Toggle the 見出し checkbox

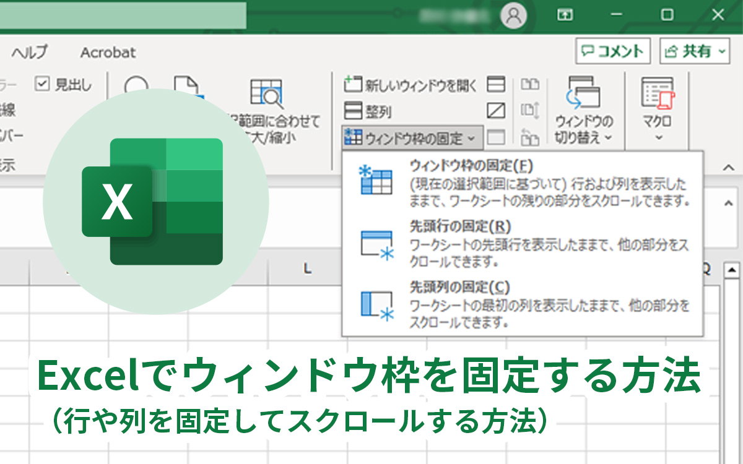(42, 84)
